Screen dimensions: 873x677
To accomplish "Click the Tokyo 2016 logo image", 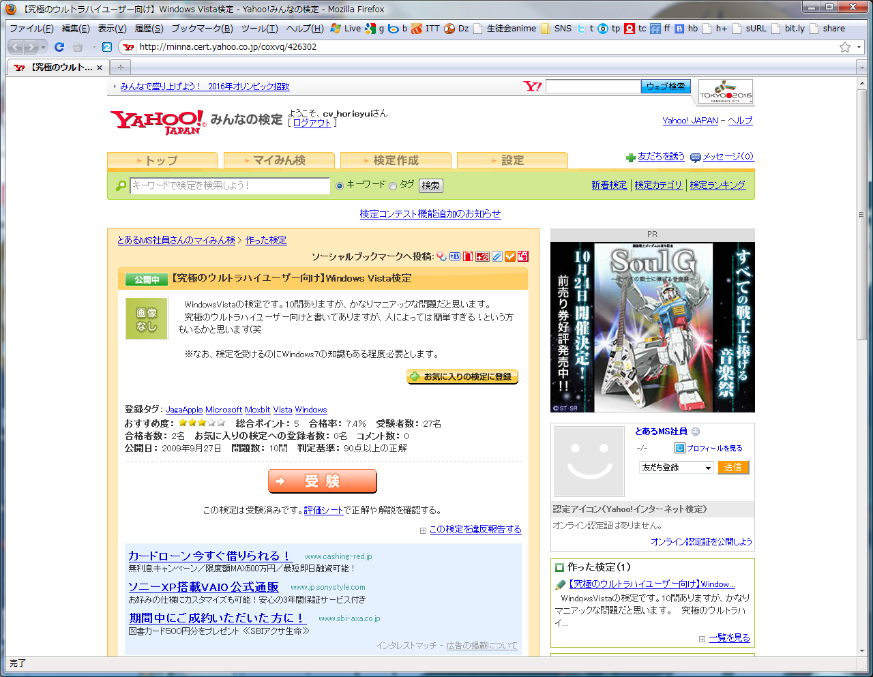I will point(726,92).
